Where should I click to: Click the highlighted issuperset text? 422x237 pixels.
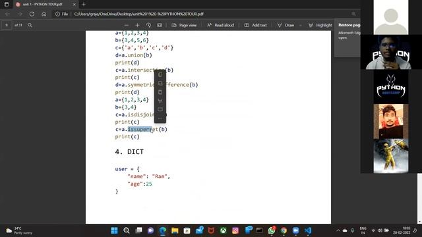pyautogui.click(x=140, y=129)
